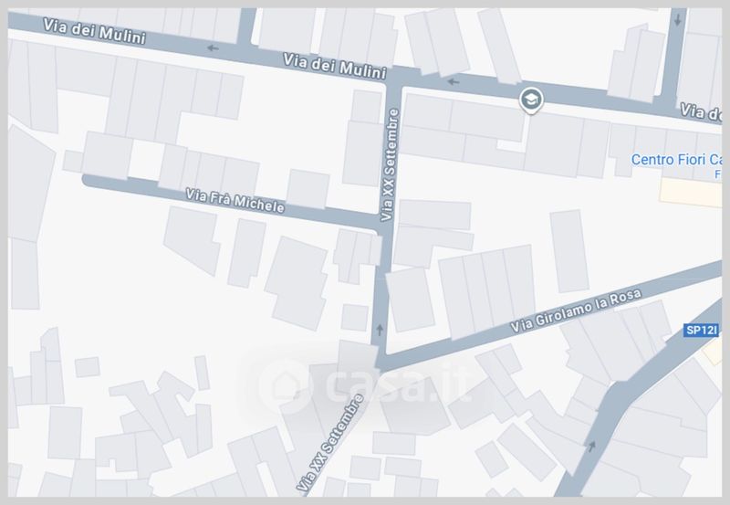Click the downward arrow on top-right road

coord(678,16)
